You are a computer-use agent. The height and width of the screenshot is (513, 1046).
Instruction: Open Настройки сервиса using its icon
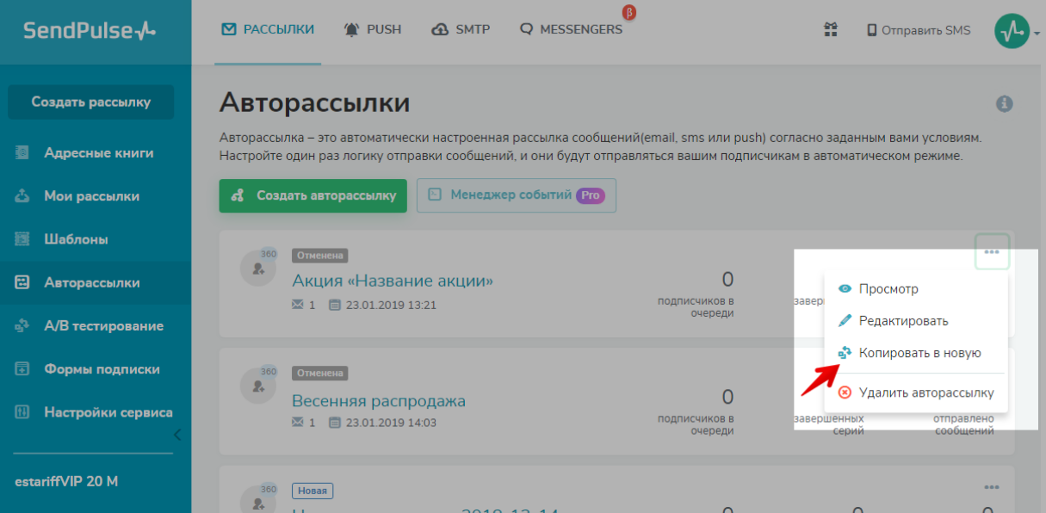(x=19, y=411)
